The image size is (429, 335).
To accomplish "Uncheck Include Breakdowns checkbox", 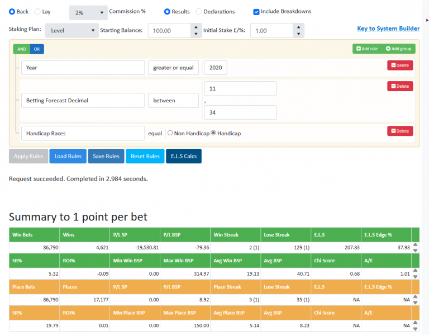I will point(256,12).
